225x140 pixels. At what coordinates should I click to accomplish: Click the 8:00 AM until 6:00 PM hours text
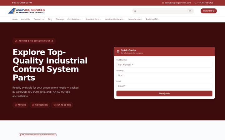pos(22,3)
